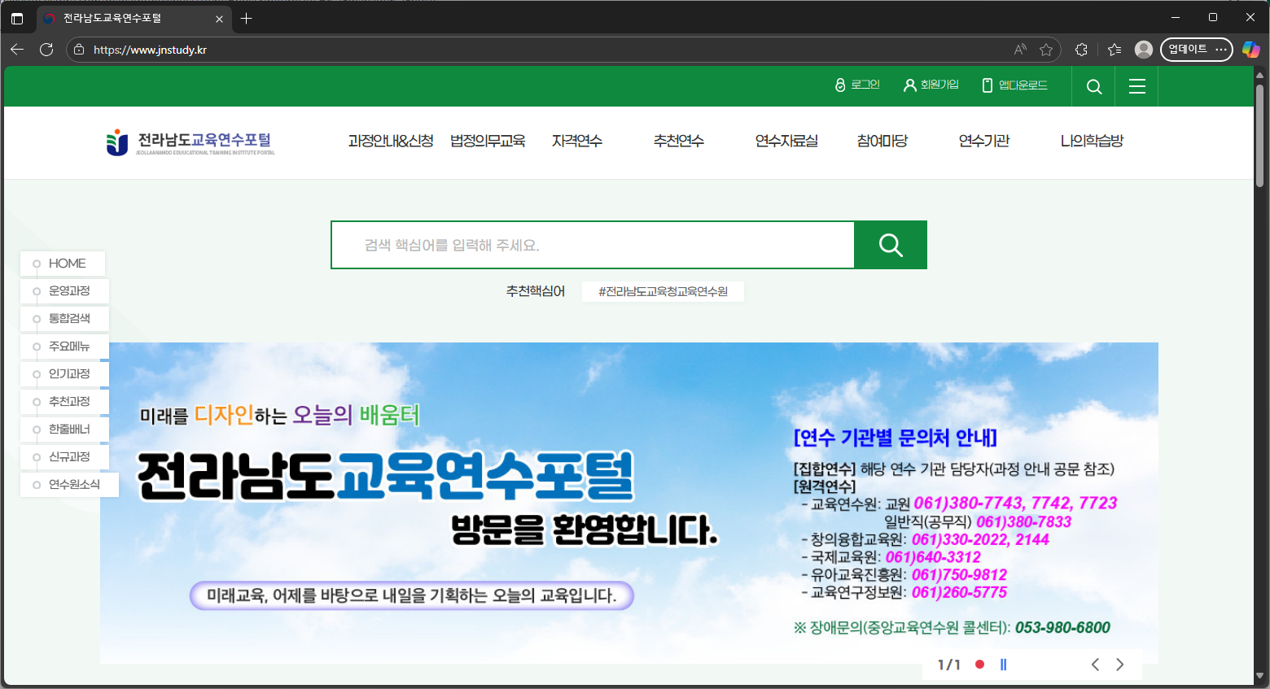Go to next banner slide with arrow
This screenshot has width=1270, height=689.
(1119, 664)
